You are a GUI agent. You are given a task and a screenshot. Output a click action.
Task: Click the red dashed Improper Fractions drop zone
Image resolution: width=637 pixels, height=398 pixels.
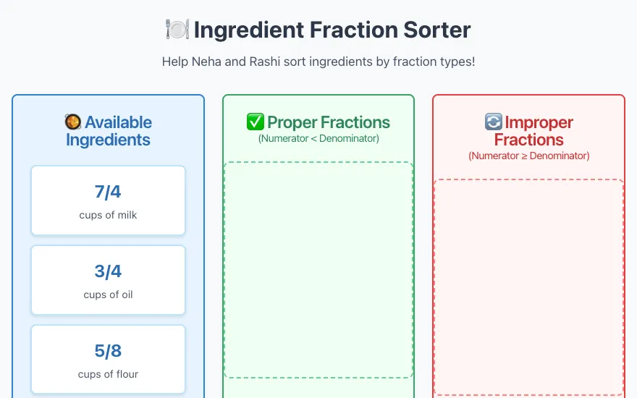pyautogui.click(x=529, y=287)
